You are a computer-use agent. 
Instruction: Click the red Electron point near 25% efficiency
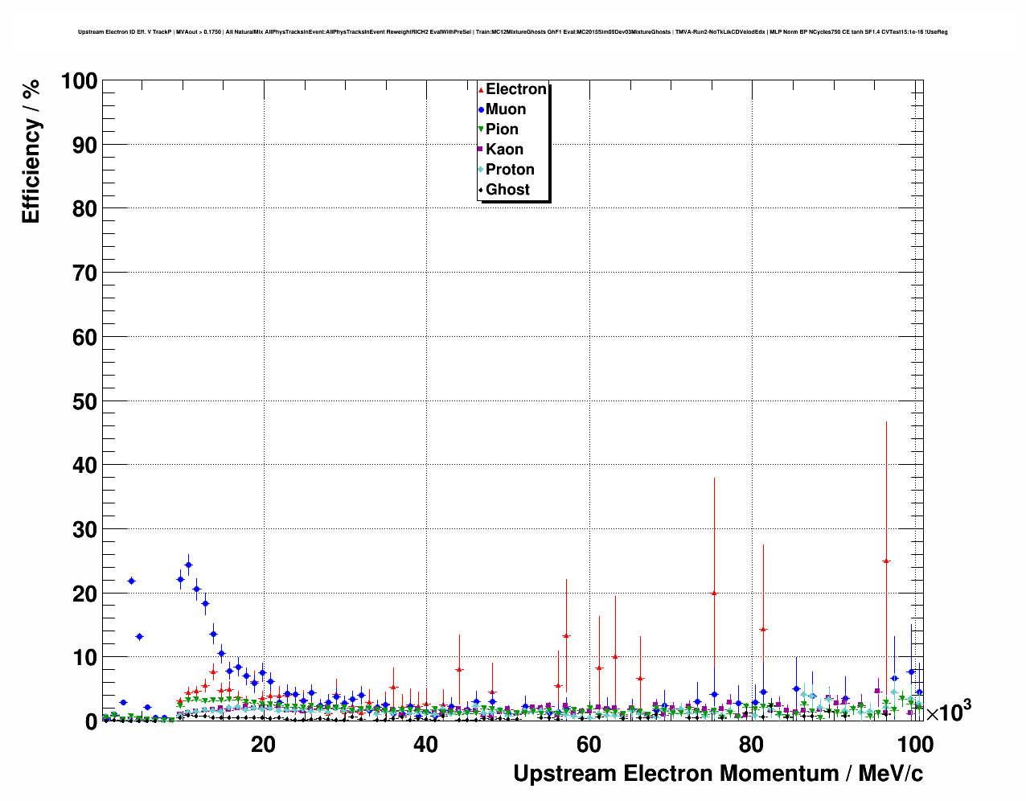click(x=886, y=561)
